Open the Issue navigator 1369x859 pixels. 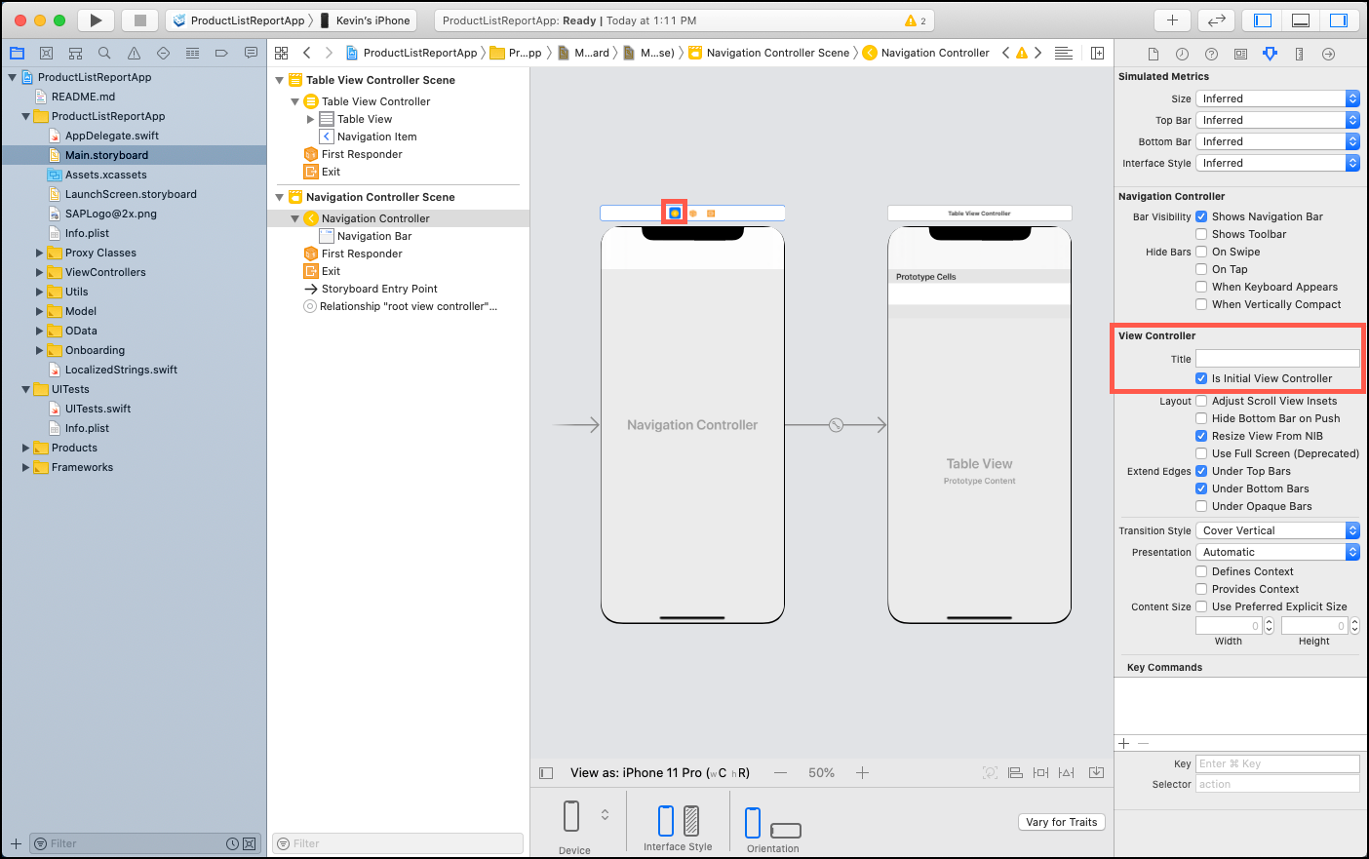pyautogui.click(x=134, y=53)
